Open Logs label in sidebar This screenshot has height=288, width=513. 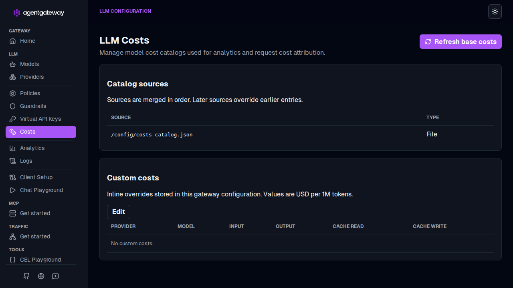coord(26,161)
